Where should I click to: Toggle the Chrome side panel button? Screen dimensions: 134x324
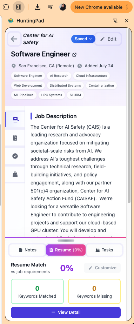tap(19, 7)
